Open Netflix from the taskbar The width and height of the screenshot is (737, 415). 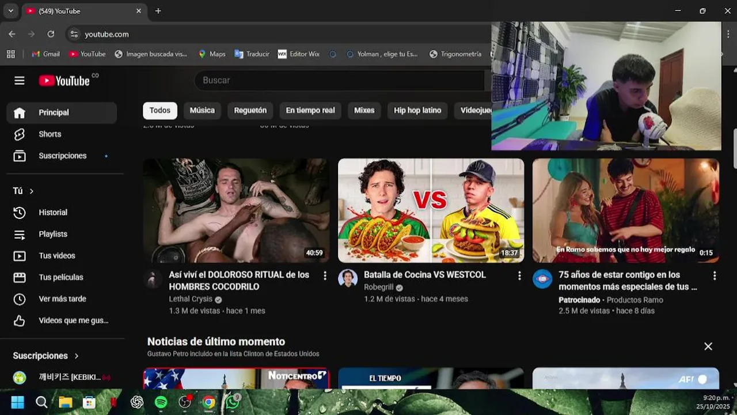[x=113, y=402]
